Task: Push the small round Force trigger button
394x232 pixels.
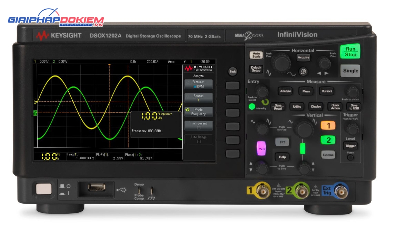Action: [x=350, y=158]
